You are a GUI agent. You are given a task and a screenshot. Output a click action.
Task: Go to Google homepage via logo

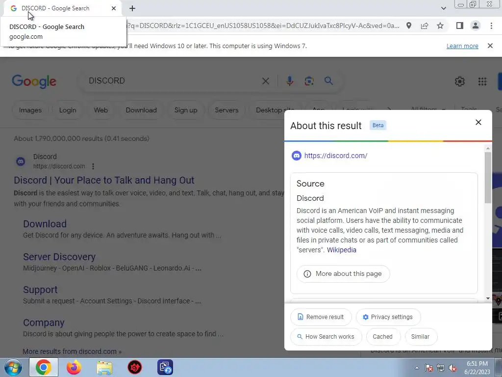34,81
